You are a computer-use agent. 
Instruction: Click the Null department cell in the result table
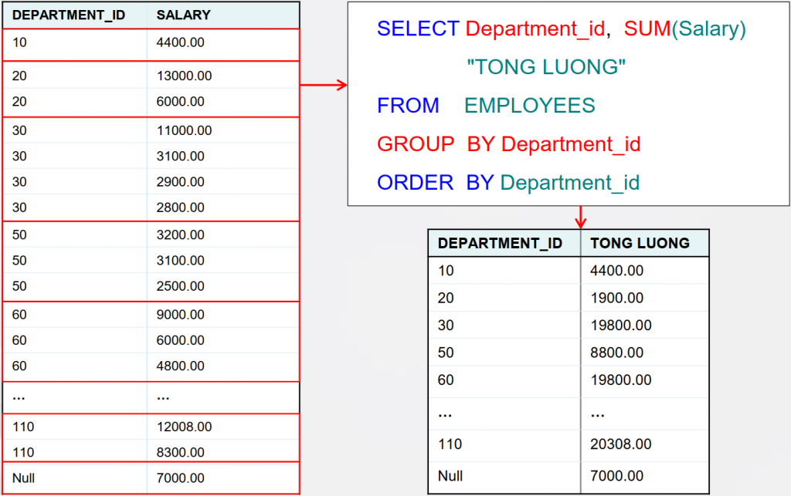(x=450, y=476)
